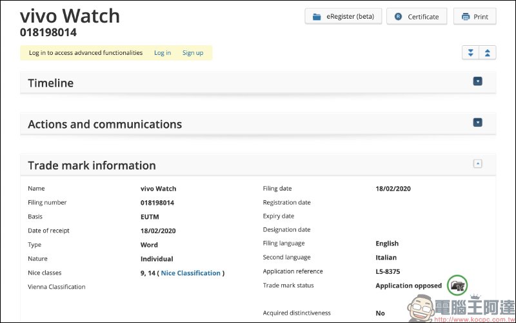Expand all sections with double-down arrow
Viewport: 516px width, 323px height.
point(471,53)
